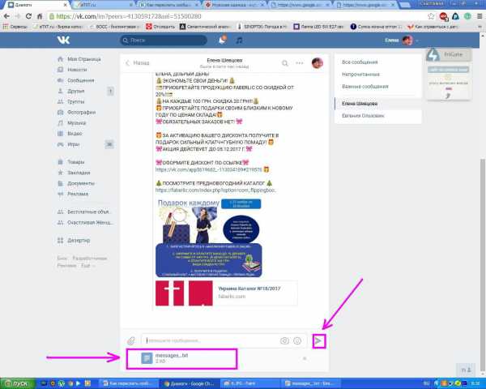Open the faberlic.com catalog link in message

coord(215,190)
